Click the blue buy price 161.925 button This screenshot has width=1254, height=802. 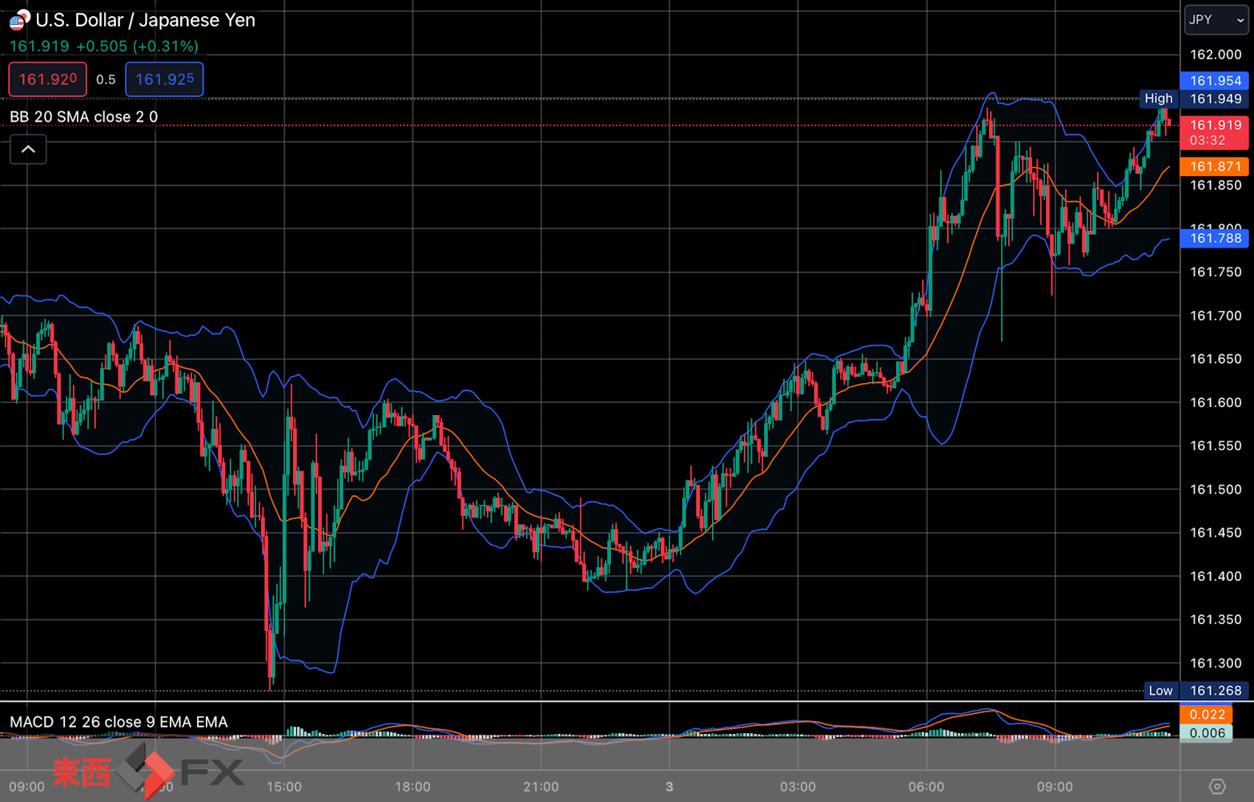pyautogui.click(x=164, y=79)
